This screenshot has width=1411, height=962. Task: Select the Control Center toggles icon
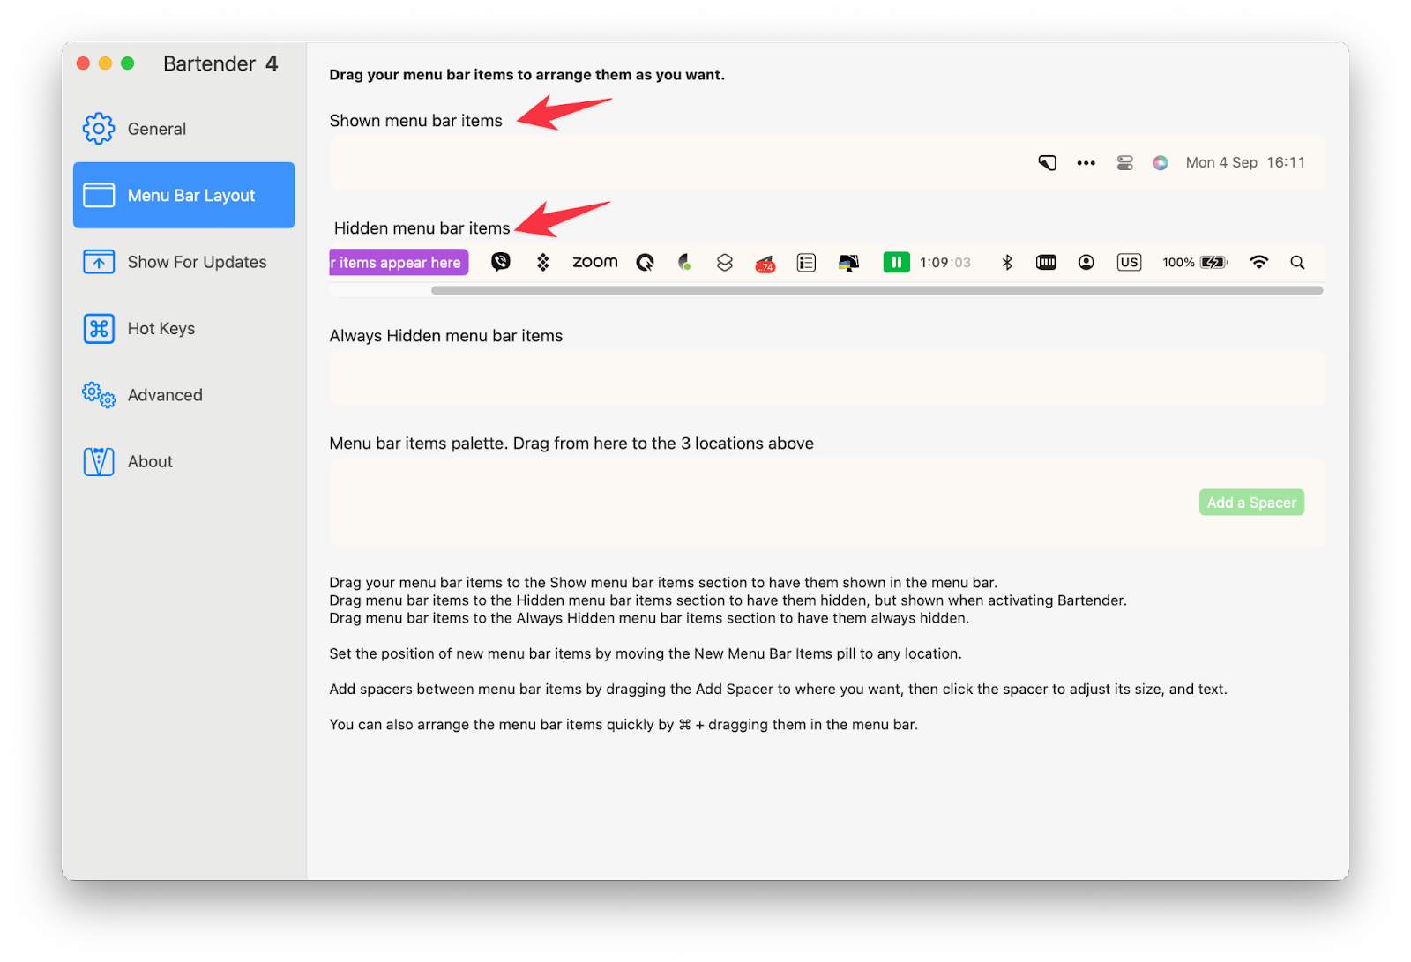(x=1124, y=163)
